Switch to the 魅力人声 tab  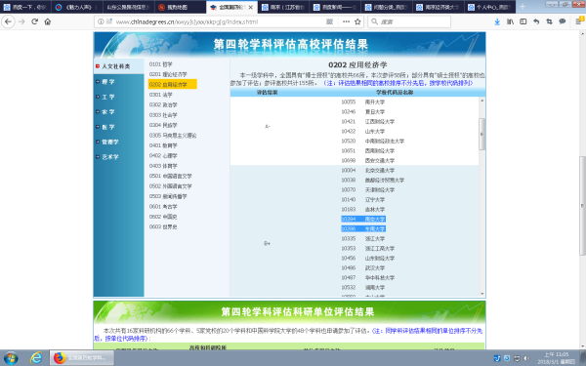(77, 7)
